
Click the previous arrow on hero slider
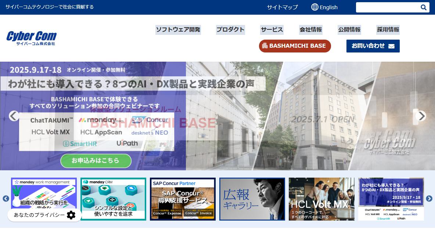(14, 116)
